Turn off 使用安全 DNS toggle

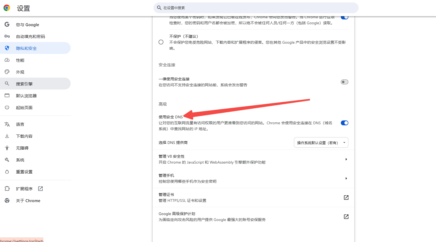(345, 123)
